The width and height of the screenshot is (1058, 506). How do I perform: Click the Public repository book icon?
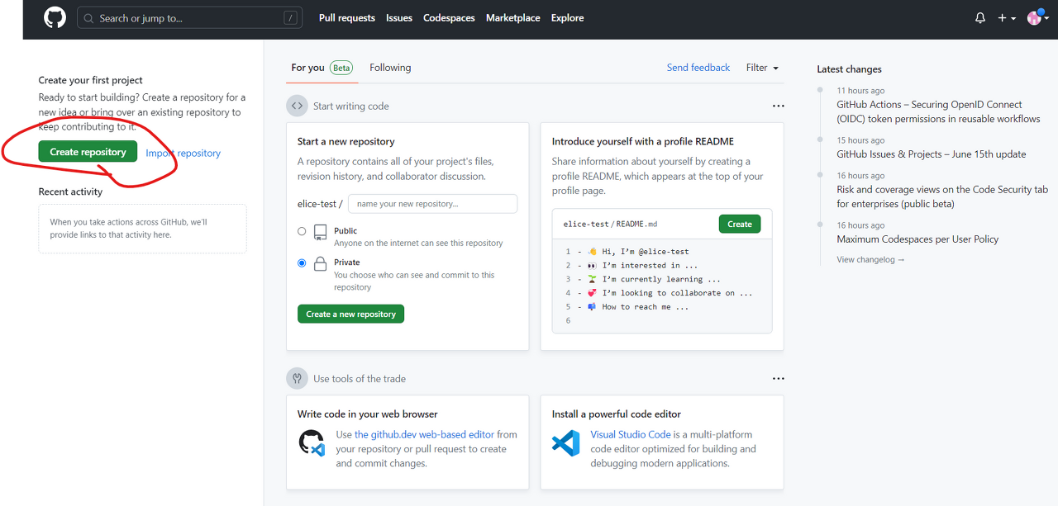coord(321,233)
